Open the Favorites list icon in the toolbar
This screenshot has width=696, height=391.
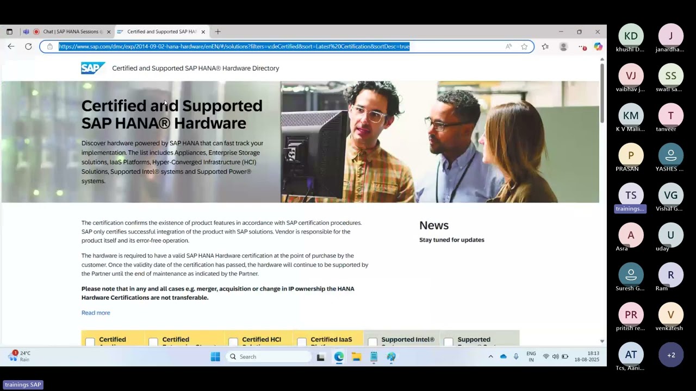click(x=545, y=47)
